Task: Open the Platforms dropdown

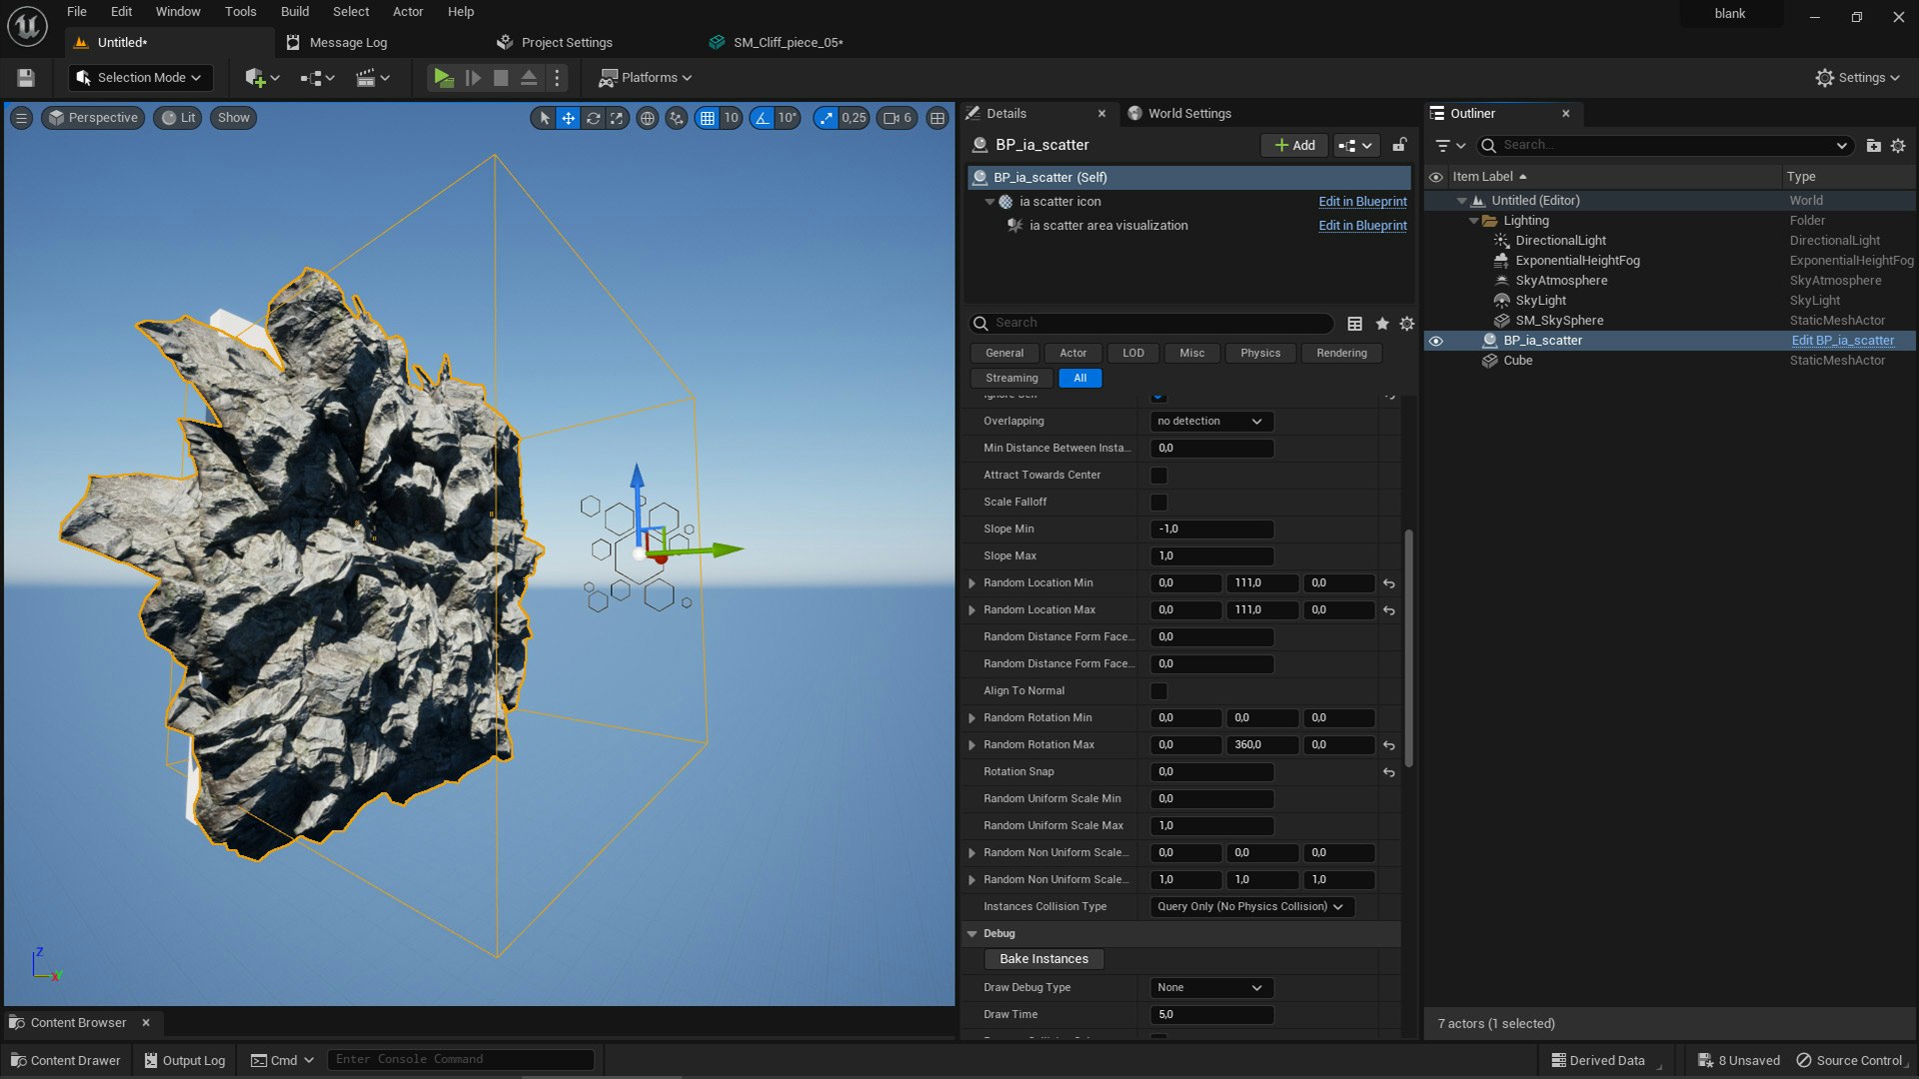Action: point(645,78)
